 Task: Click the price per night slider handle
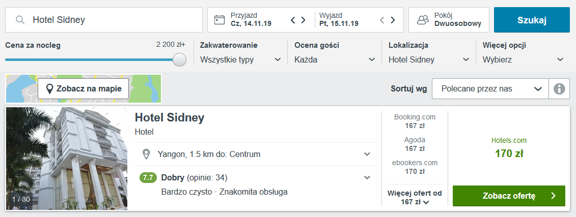coord(179,59)
